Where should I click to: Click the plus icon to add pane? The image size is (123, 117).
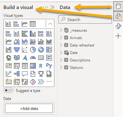tap(118, 36)
